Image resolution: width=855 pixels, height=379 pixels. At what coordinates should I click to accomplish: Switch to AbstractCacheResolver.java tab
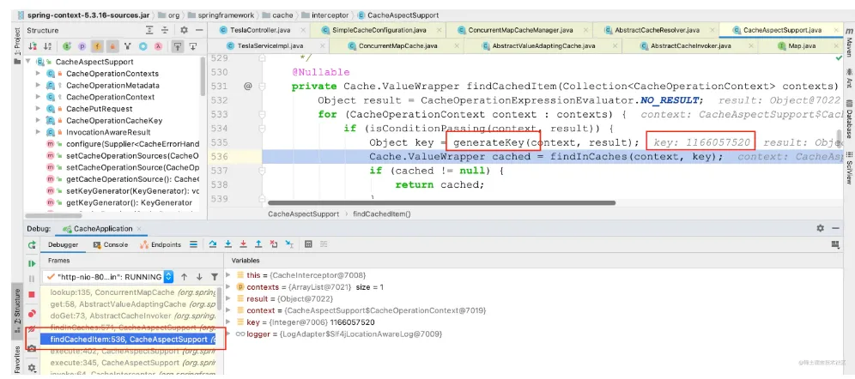657,31
